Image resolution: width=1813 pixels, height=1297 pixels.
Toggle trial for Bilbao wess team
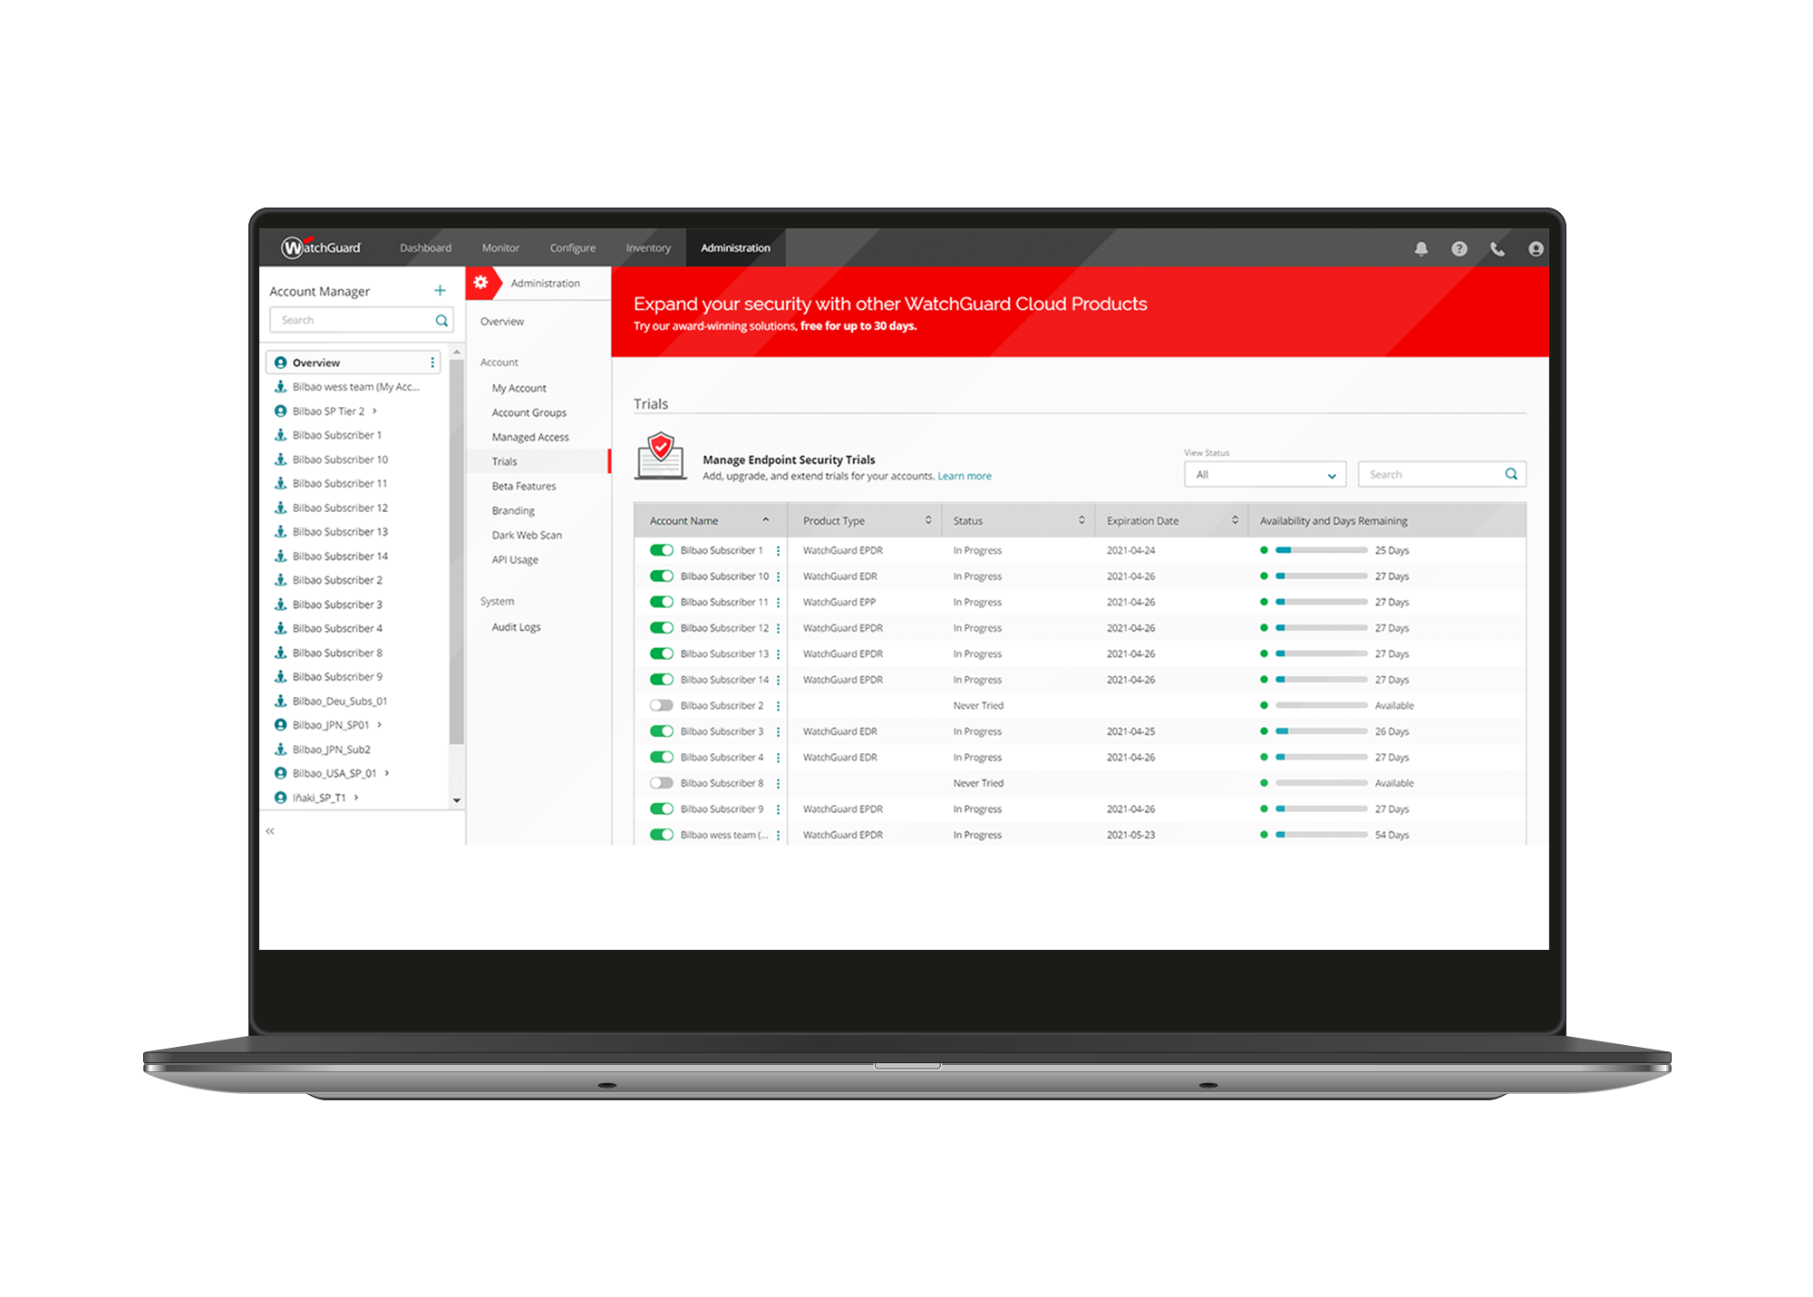point(662,835)
